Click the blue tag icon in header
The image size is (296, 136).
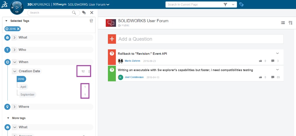pos(241,4)
